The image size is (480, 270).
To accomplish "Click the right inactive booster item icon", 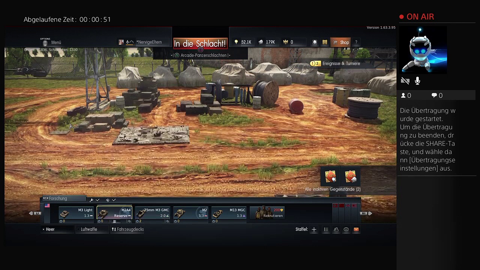I will click(x=350, y=177).
